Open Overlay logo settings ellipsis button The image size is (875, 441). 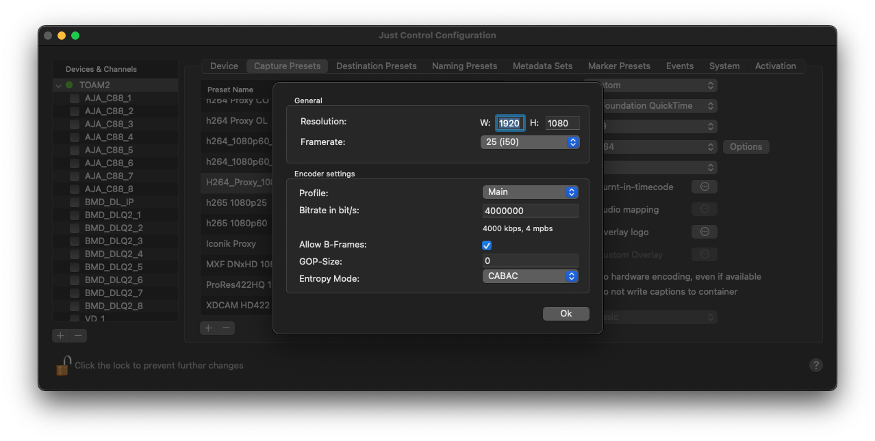(x=705, y=232)
